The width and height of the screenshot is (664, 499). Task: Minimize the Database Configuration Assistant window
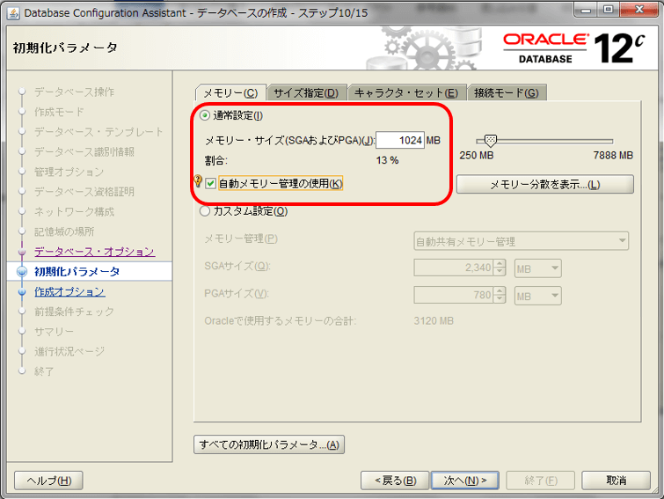(586, 10)
